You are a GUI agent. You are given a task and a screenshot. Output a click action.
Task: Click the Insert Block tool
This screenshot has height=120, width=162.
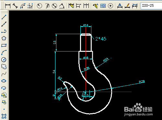pyautogui.click(x=4, y=95)
